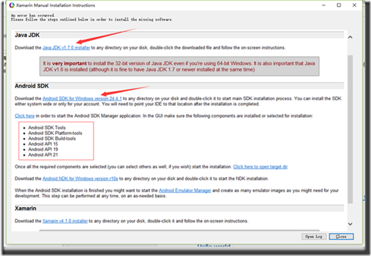Screen dimensions: 371x256
Task: Click the Android API 19 list item
Action: (x=43, y=150)
